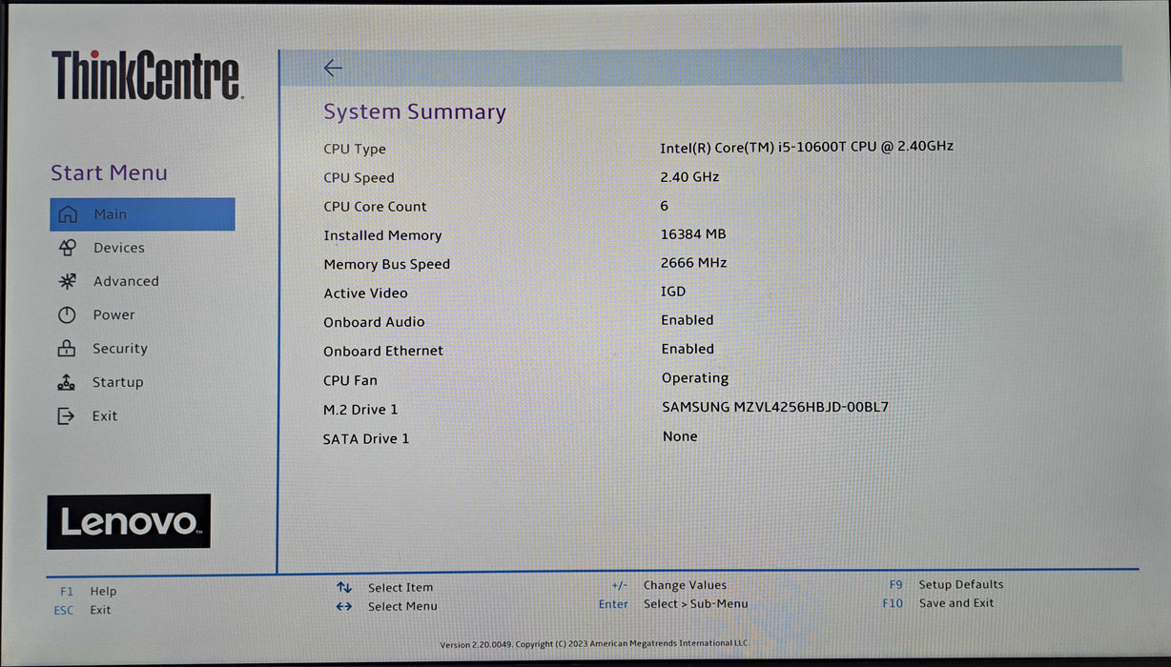1171x667 pixels.
Task: Click ESC Exit shortcut
Action: point(82,610)
